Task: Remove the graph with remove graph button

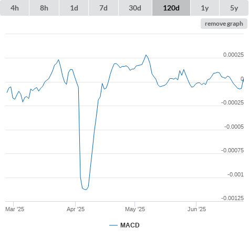Action: point(224,24)
